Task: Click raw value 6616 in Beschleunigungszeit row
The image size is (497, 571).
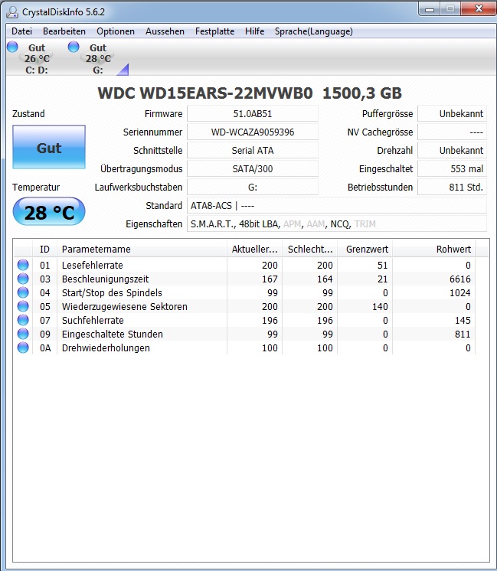Action: 459,279
